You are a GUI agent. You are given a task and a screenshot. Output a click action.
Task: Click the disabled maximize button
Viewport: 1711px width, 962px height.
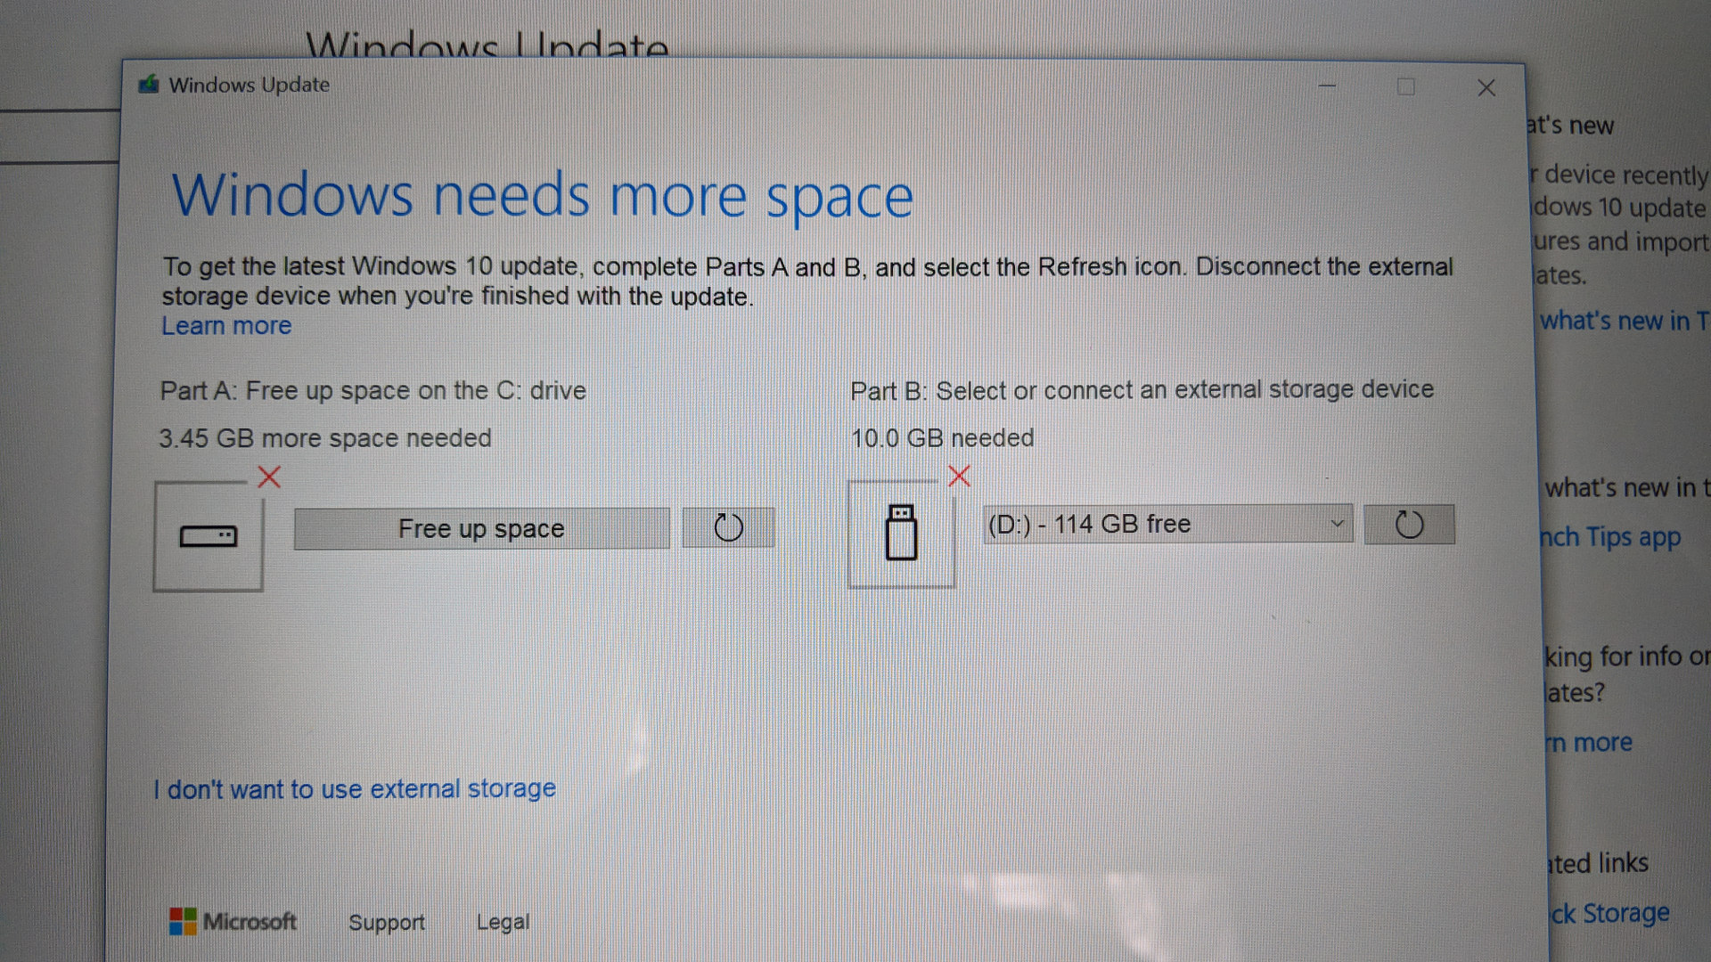tap(1406, 86)
